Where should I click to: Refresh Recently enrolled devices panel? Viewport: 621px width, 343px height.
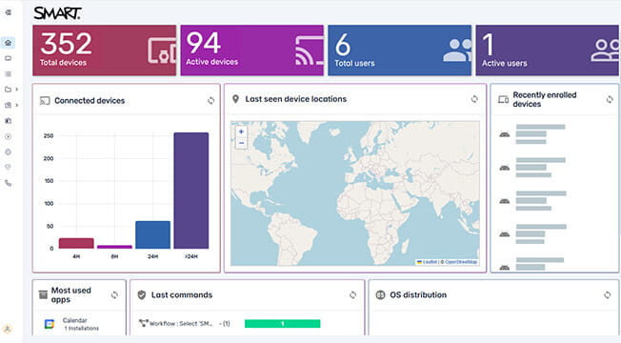[610, 99]
